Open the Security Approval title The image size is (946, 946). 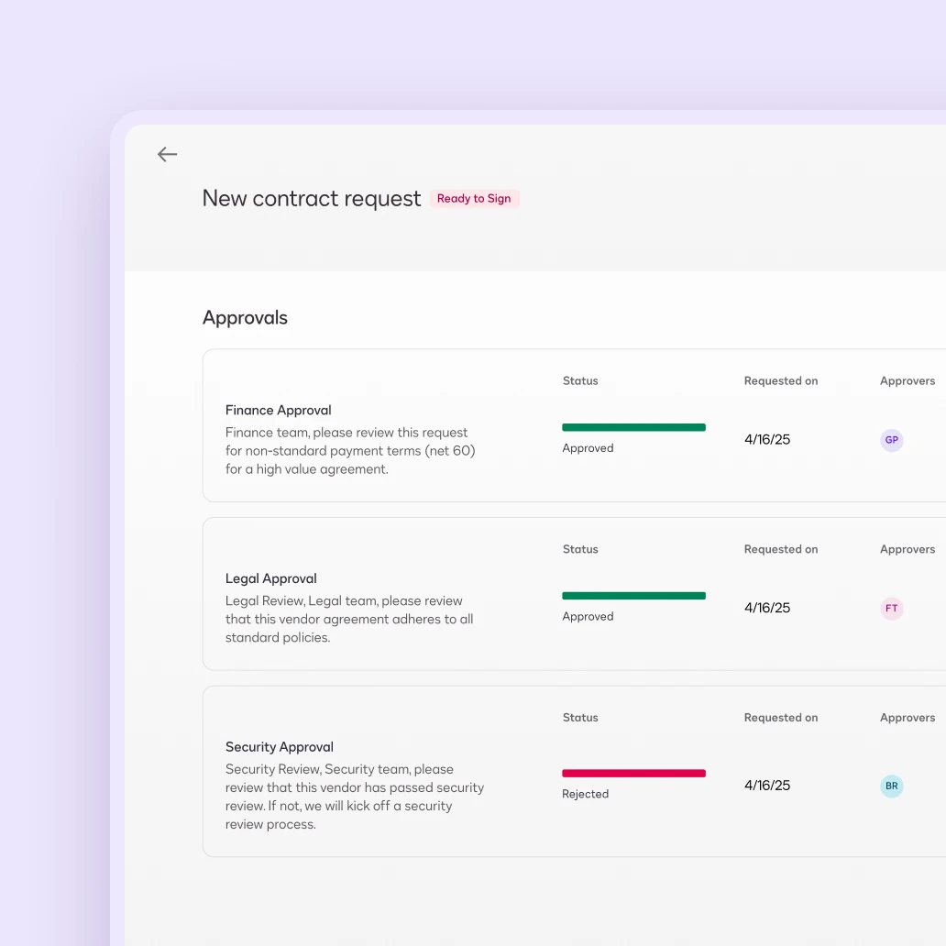pos(280,747)
